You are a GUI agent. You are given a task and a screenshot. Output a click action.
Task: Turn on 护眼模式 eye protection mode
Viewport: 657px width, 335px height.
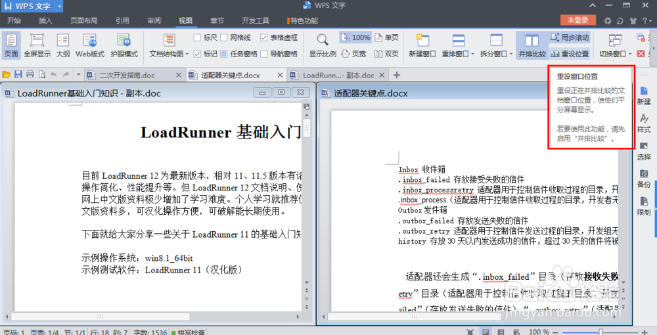pos(124,45)
